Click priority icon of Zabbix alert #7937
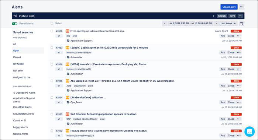258x140 pixels. [67, 48]
